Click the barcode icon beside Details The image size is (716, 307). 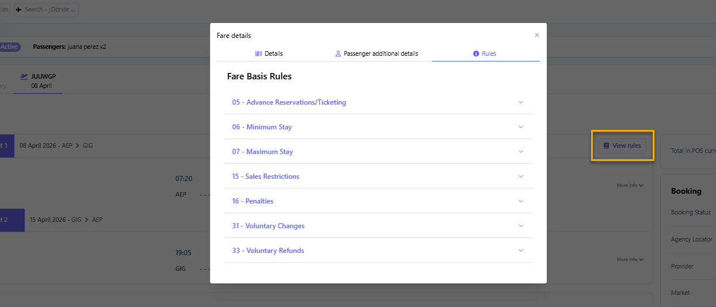pos(258,53)
